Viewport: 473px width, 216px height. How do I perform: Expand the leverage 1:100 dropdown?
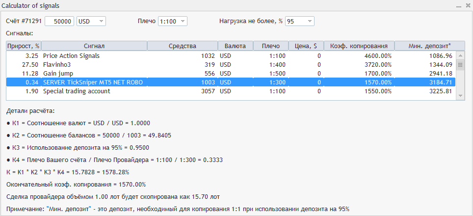172,22
